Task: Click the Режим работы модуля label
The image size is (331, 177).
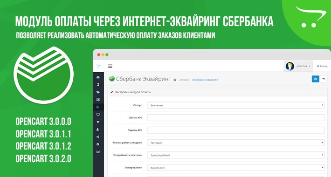Action: [127, 143]
